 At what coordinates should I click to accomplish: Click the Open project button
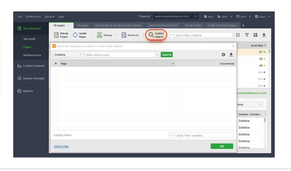pyautogui.click(x=222, y=17)
